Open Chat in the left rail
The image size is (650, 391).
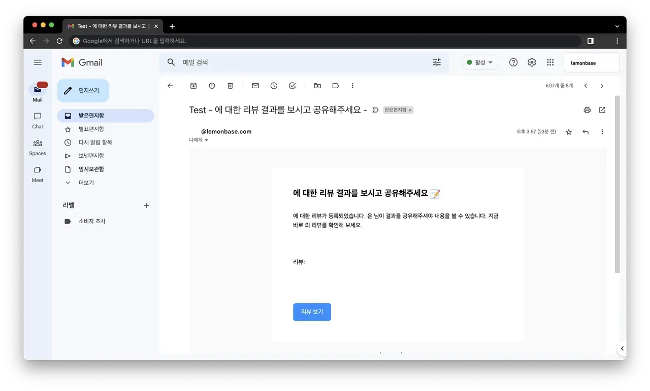click(x=38, y=120)
